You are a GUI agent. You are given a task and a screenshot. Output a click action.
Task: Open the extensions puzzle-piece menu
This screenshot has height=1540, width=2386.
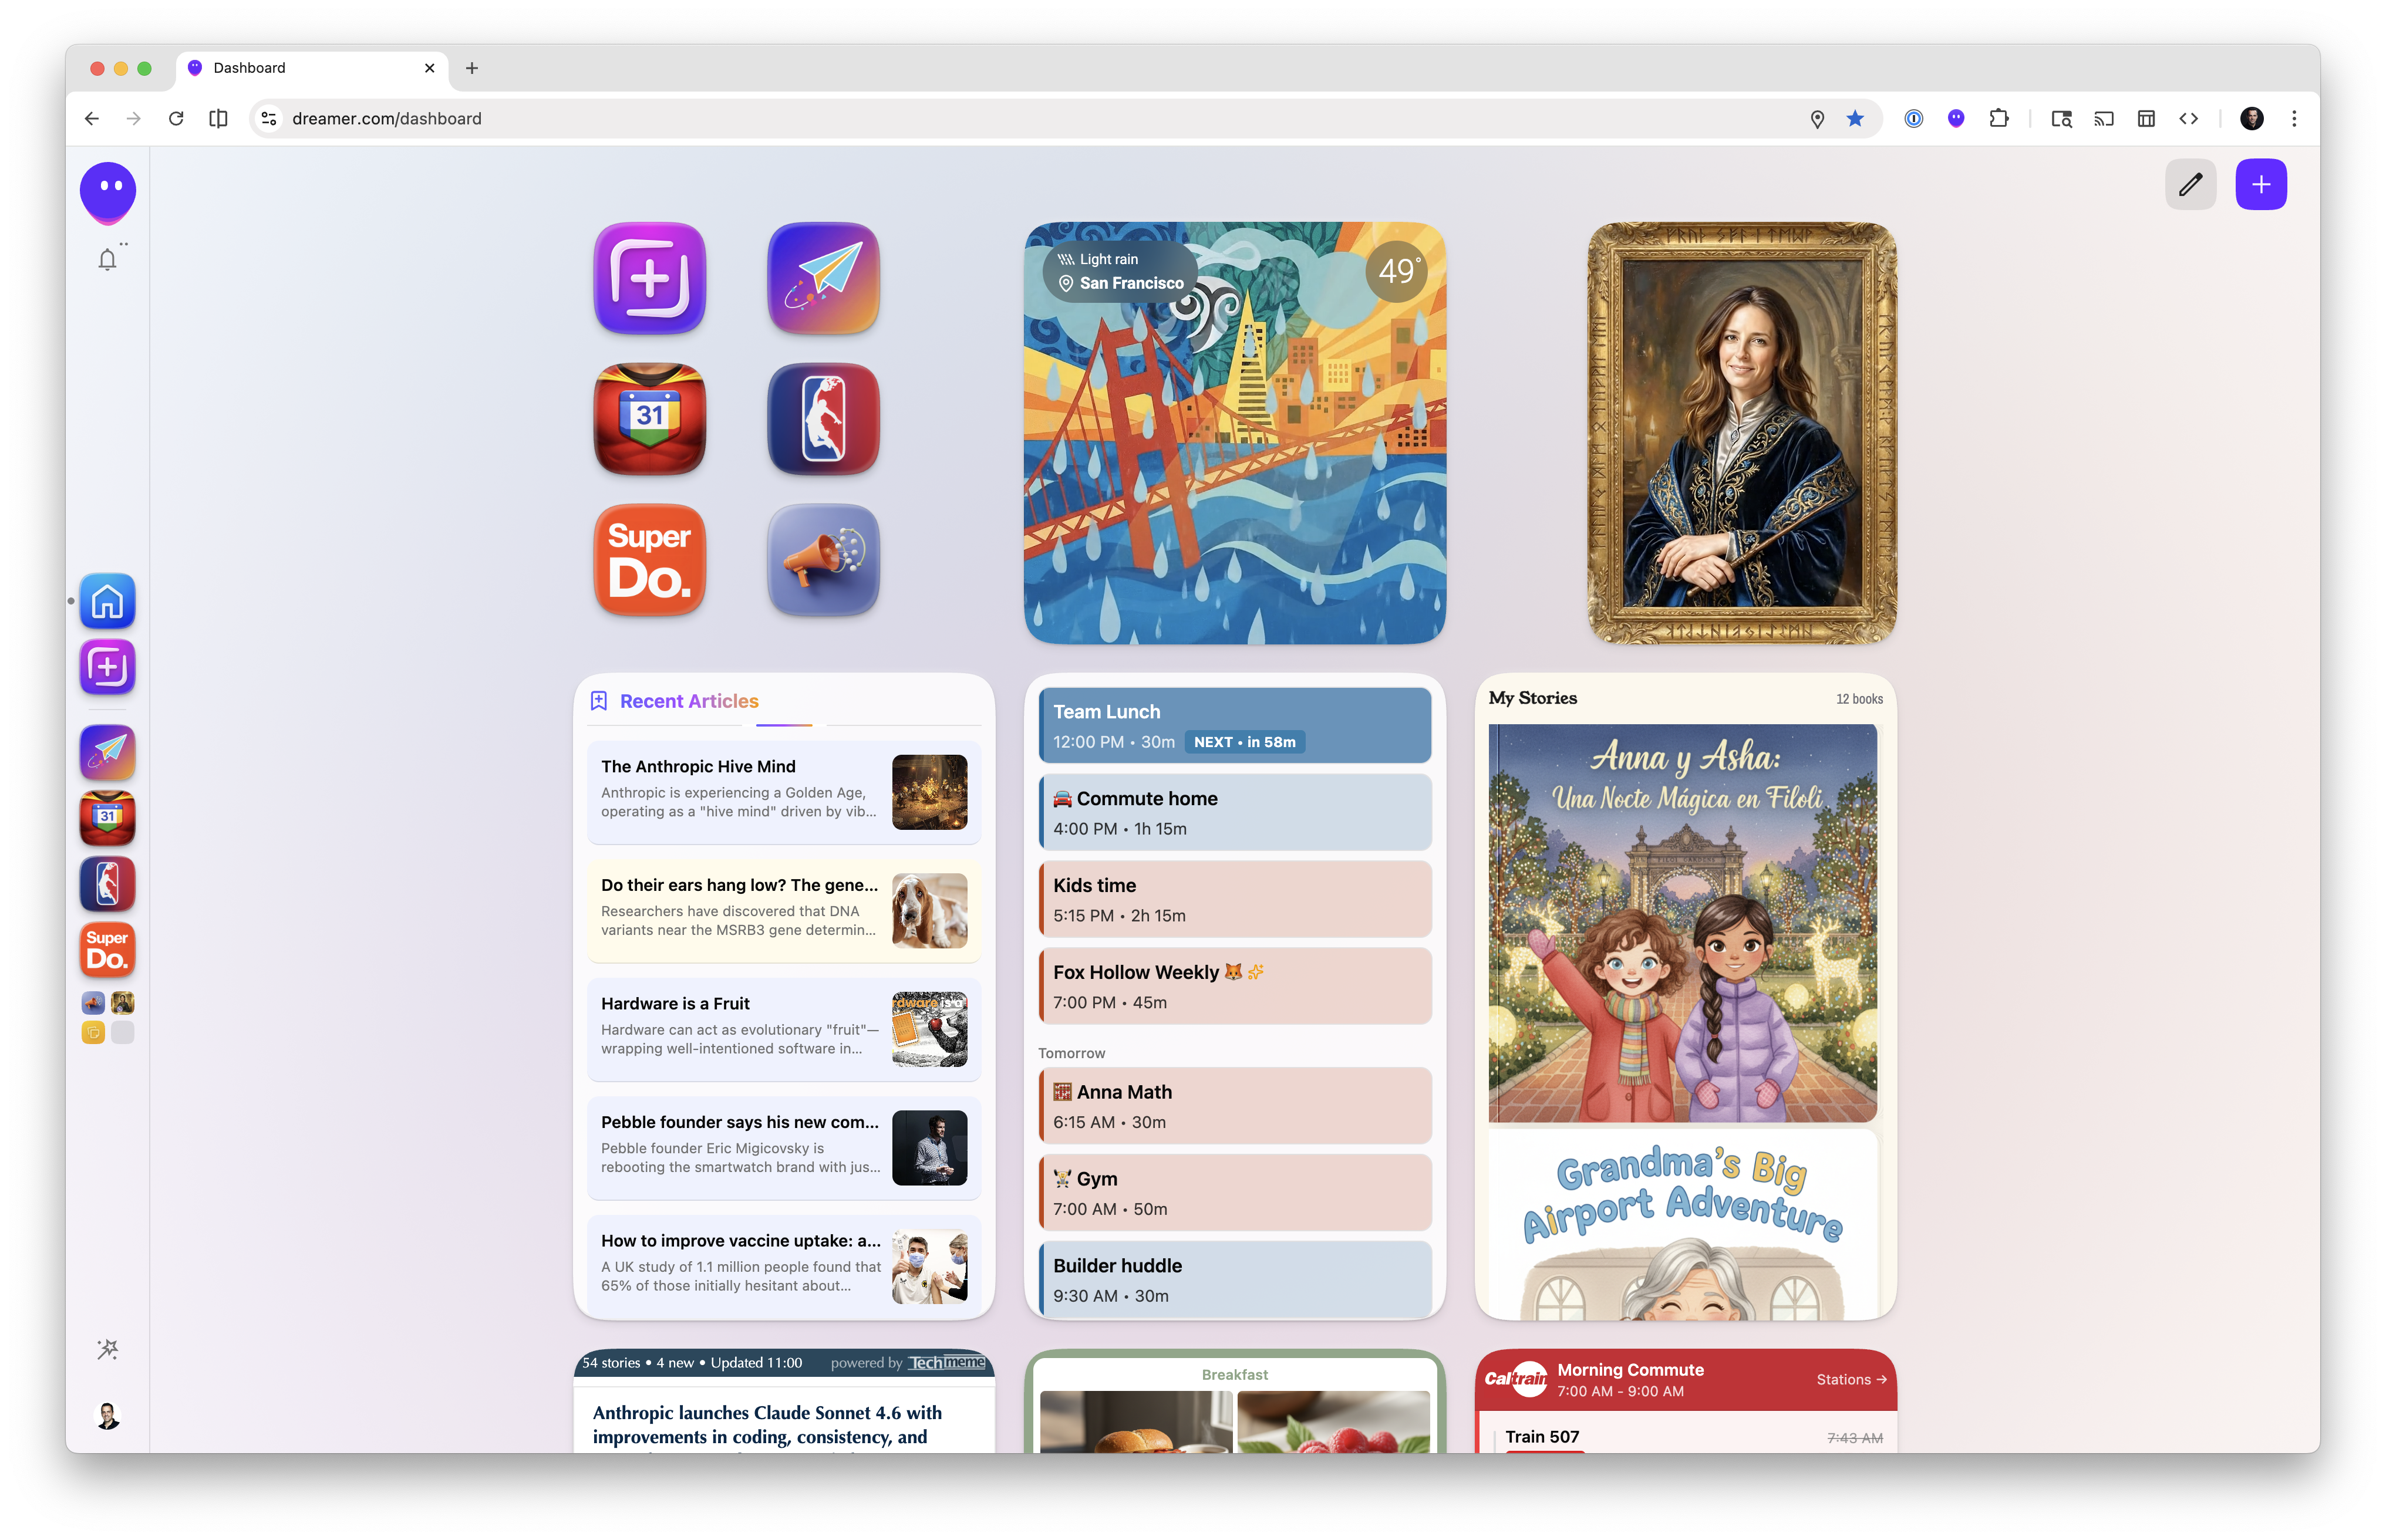tap(1999, 118)
